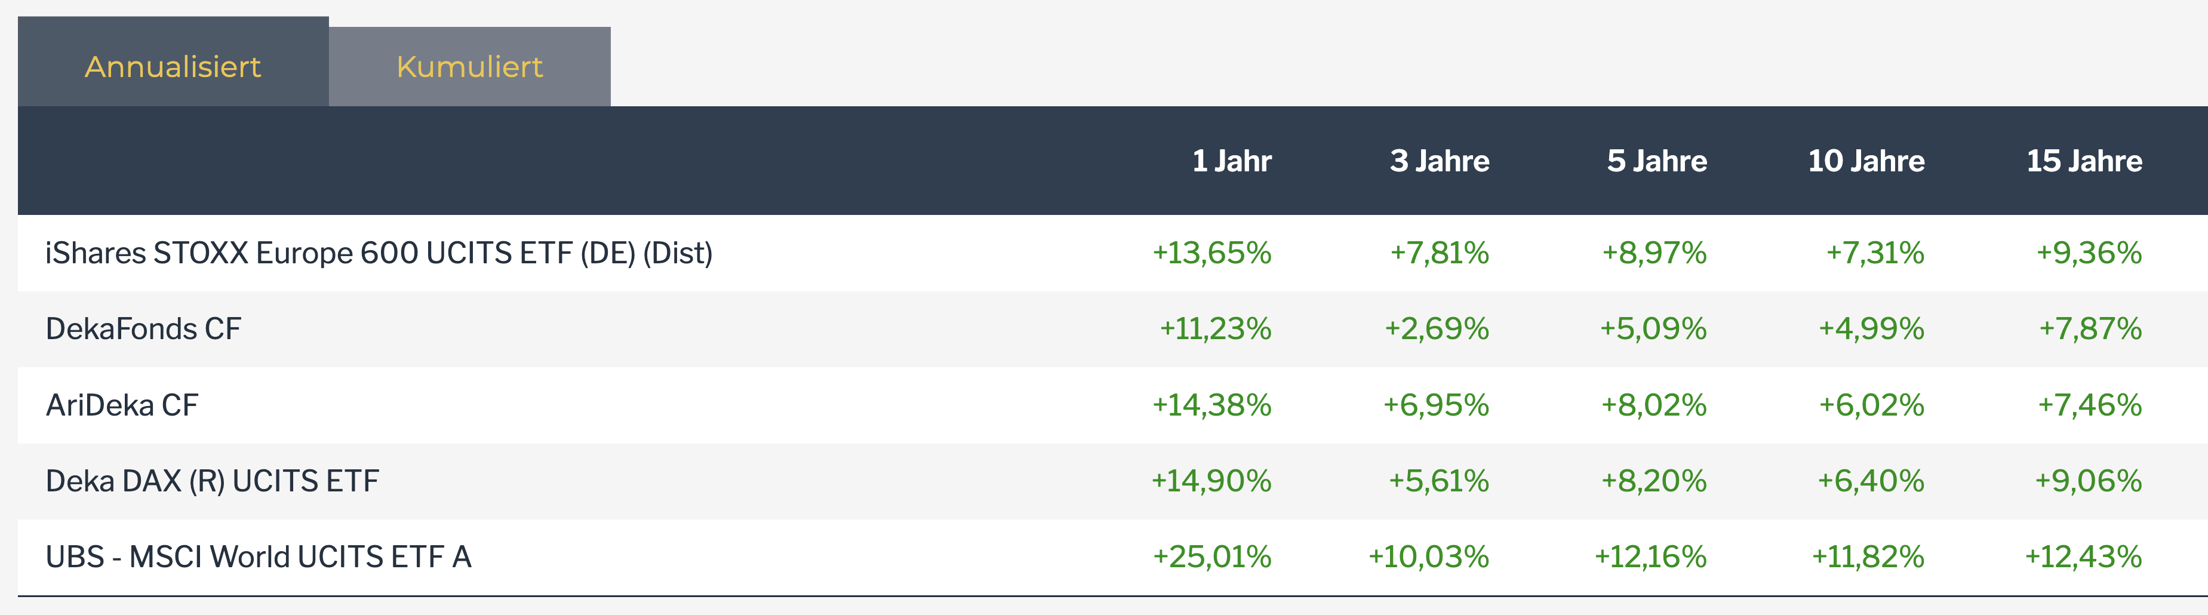Open Deka DAX (R) UCITS ETF
Image resolution: width=2208 pixels, height=615 pixels.
(212, 480)
